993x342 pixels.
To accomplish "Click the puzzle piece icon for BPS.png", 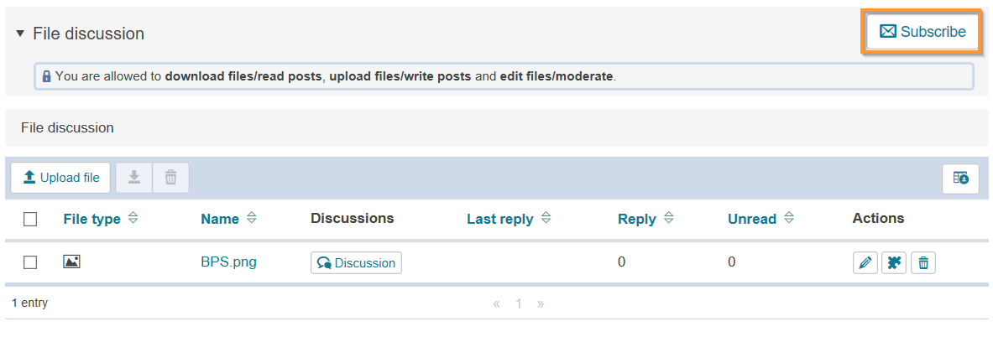I will click(x=894, y=263).
